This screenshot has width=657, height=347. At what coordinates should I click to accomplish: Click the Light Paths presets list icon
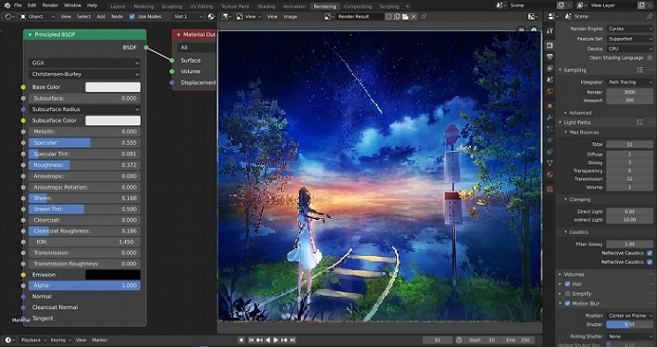pos(640,122)
